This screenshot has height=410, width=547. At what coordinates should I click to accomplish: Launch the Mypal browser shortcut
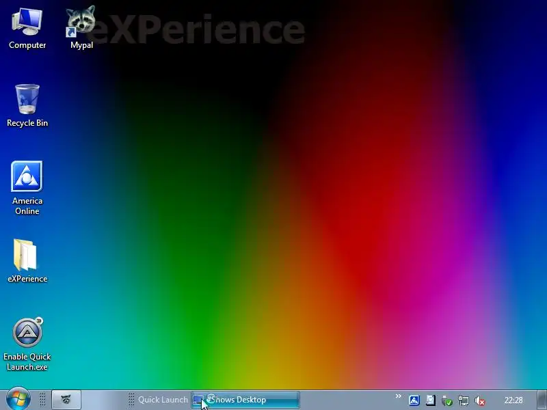[x=81, y=28]
